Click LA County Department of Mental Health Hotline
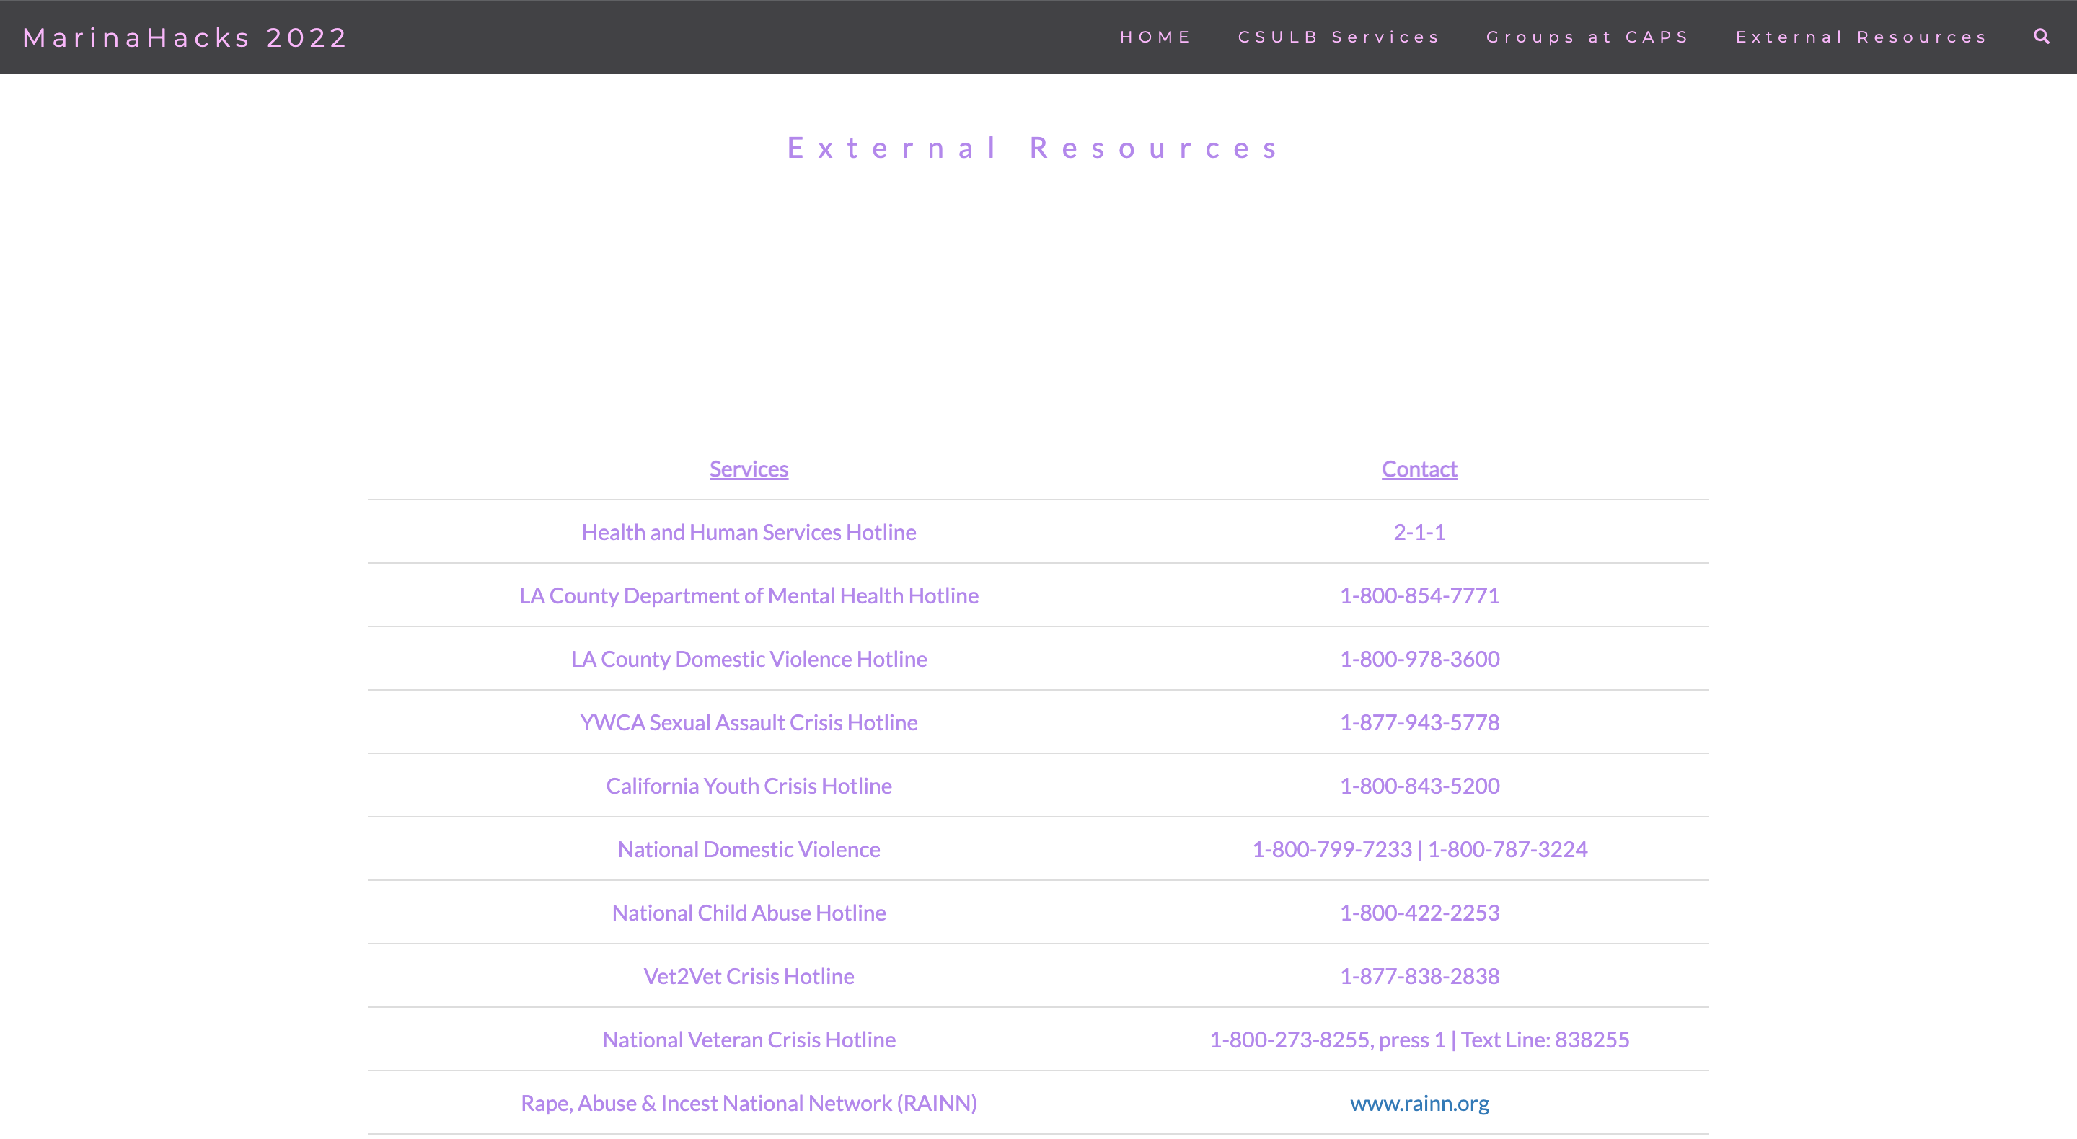The image size is (2077, 1139). pos(749,595)
